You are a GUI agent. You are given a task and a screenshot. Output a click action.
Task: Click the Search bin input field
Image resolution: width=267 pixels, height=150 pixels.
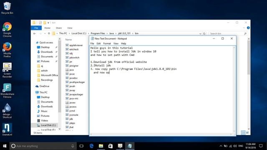(x=226, y=34)
